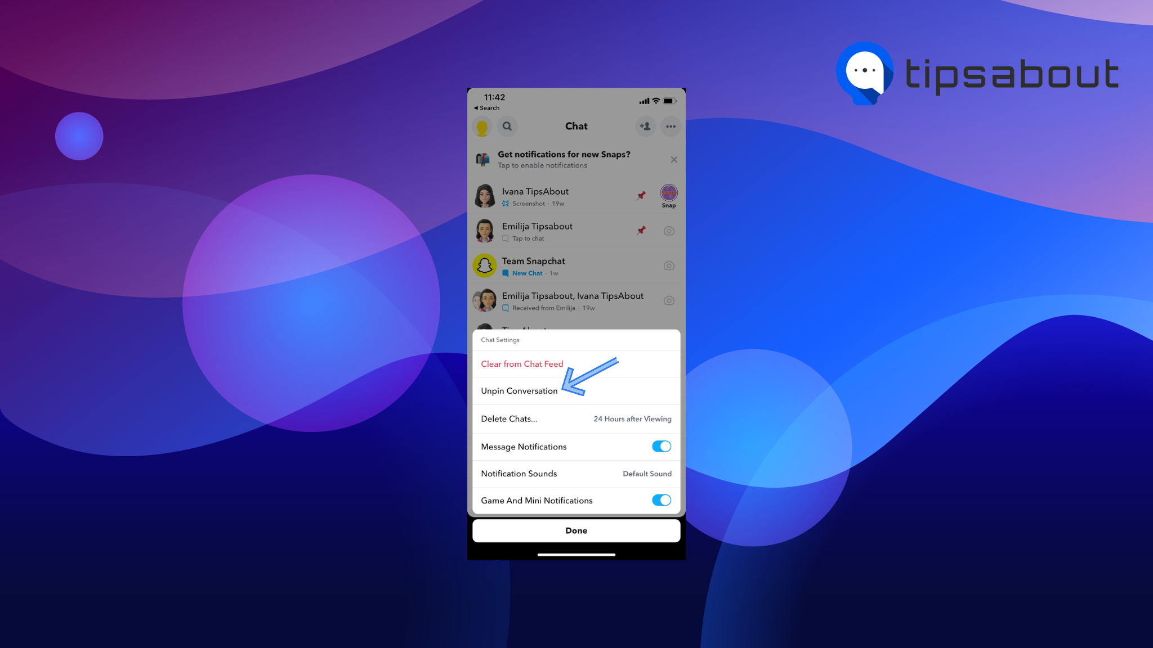
Task: Disable Message Notifications toggle
Action: [x=660, y=446]
